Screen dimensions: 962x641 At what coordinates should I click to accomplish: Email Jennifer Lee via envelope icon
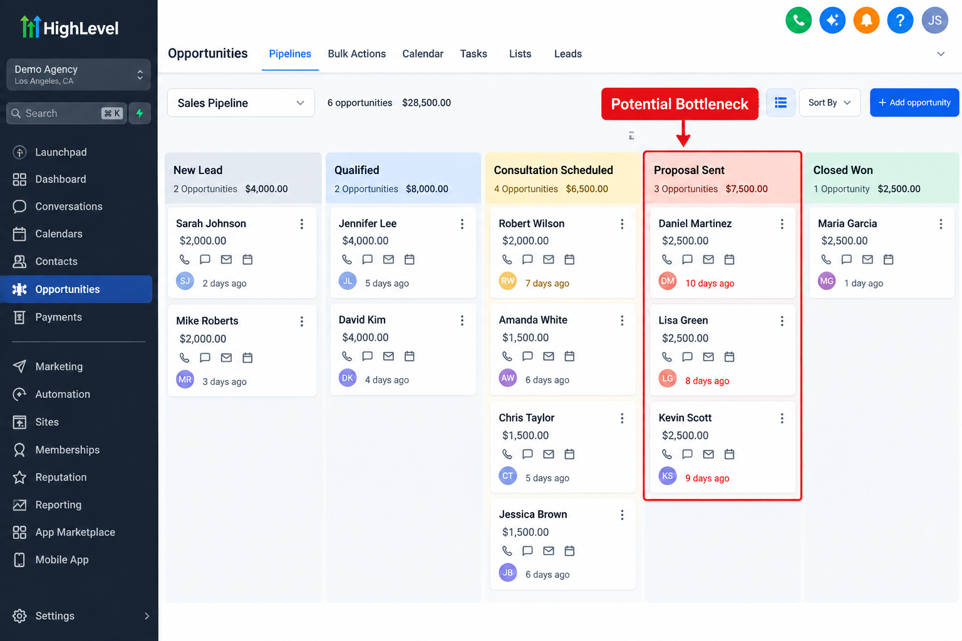point(388,259)
